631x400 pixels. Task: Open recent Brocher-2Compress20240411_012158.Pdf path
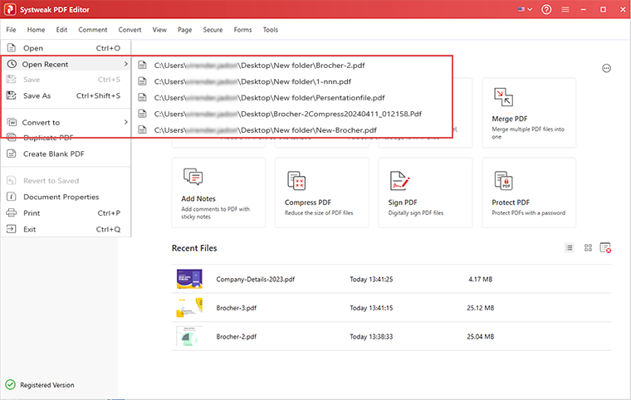[288, 114]
